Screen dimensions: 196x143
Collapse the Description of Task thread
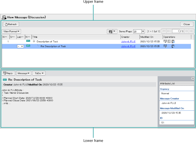[x=34, y=41]
